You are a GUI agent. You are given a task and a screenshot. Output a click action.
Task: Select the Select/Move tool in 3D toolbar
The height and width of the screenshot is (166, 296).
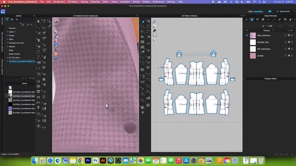(x=39, y=28)
